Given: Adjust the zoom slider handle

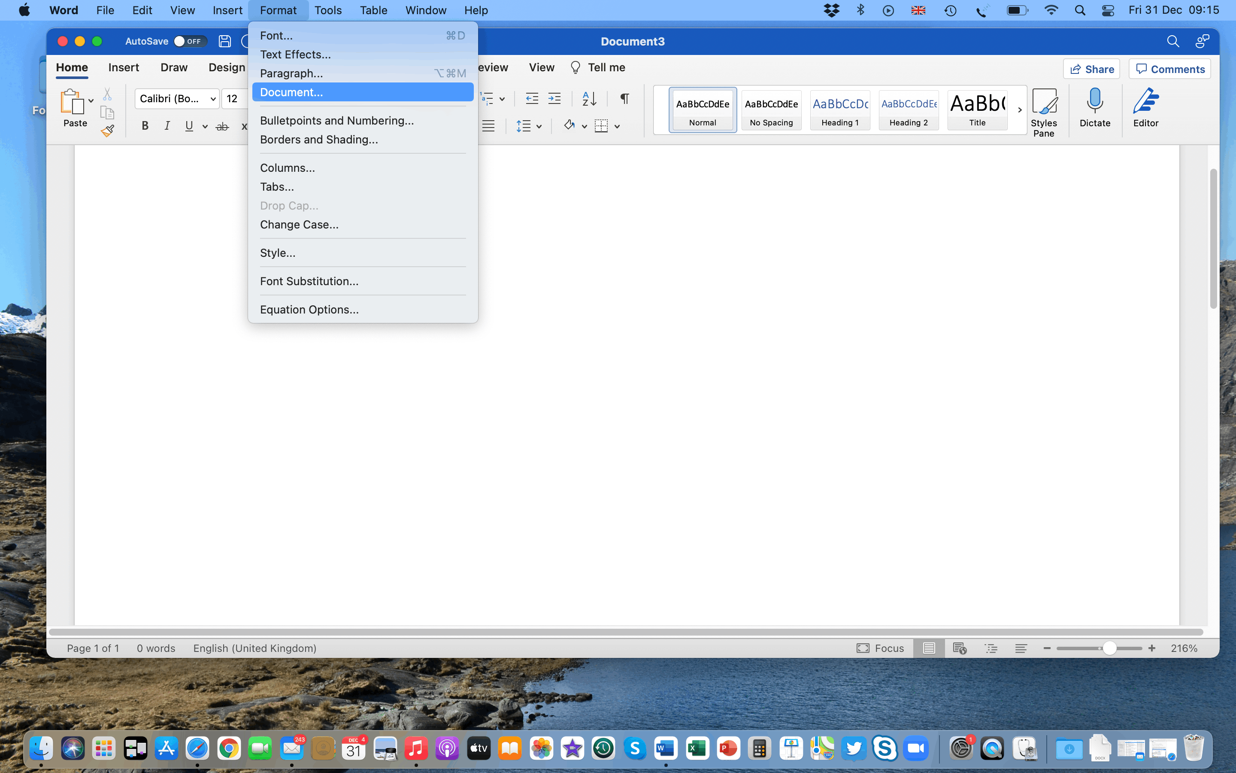Looking at the screenshot, I should pyautogui.click(x=1109, y=648).
